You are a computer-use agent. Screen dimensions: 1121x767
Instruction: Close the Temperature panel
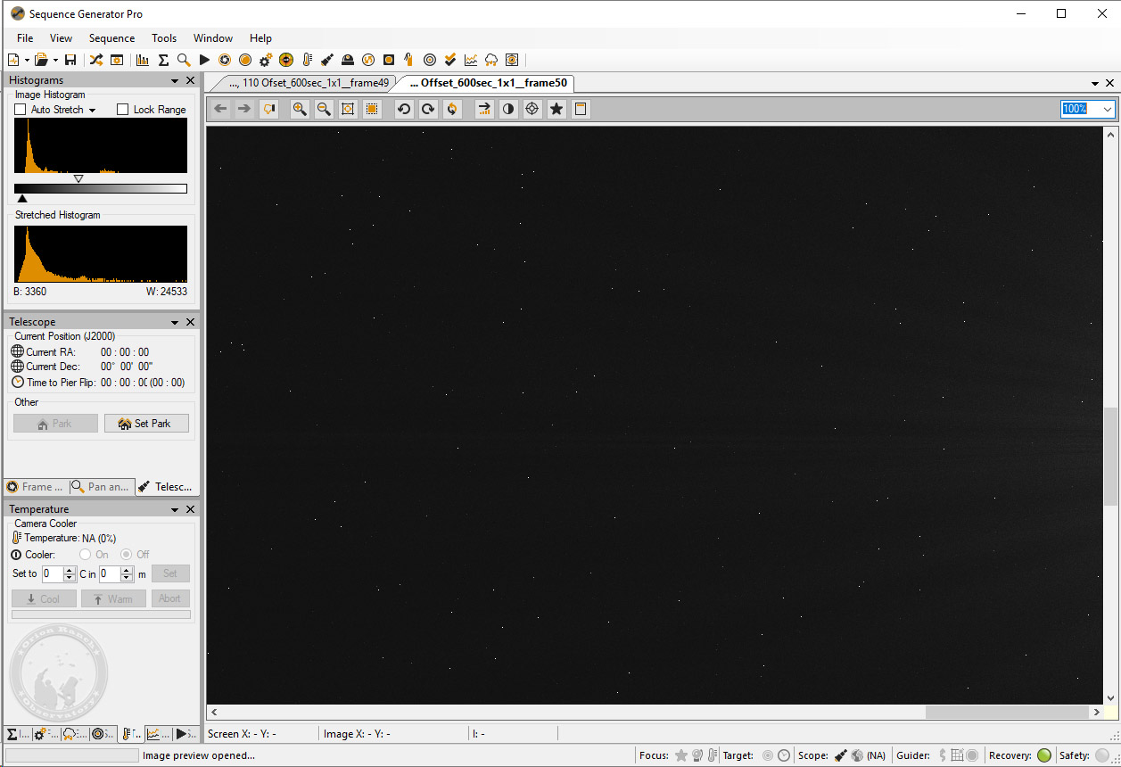[190, 509]
